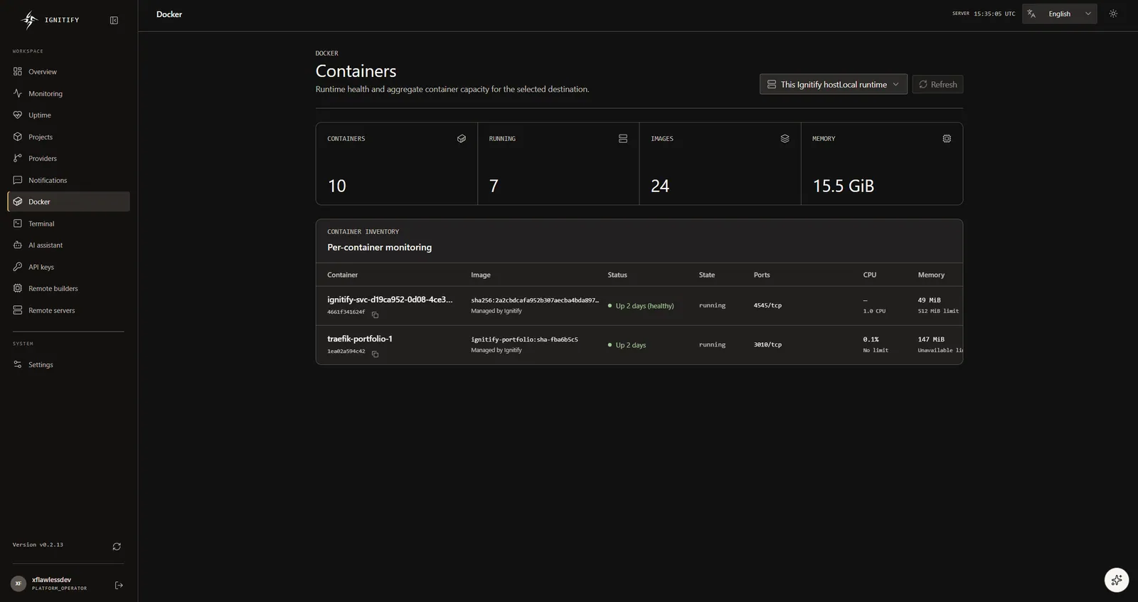Select the traefik-portfolio-1 container name
The image size is (1138, 602).
(x=359, y=339)
